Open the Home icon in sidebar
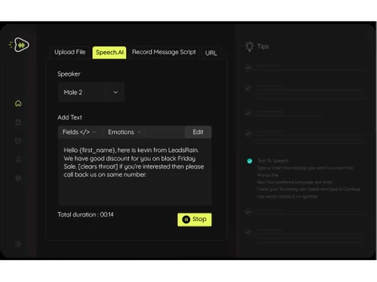 (18, 103)
